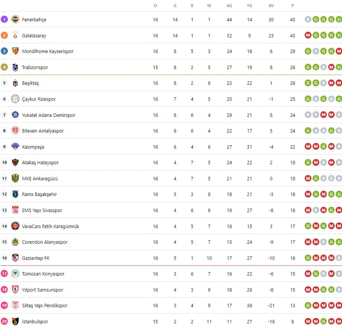
Task: Click the AV column header
Action: pyautogui.click(x=271, y=6)
